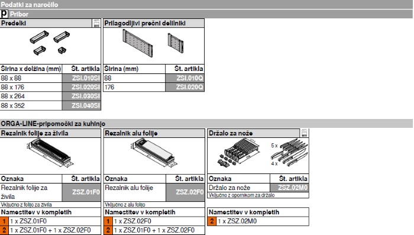Click article number ZSI.030SI
The image size is (414, 235).
(x=82, y=96)
